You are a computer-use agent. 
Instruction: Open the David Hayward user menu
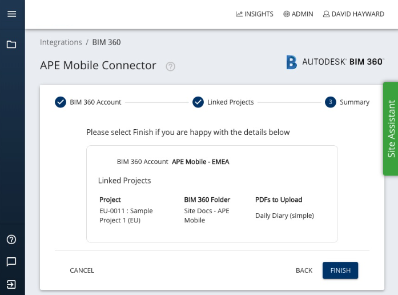click(353, 14)
